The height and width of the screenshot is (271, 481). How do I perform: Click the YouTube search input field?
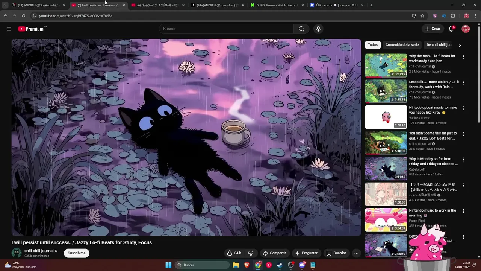click(227, 29)
